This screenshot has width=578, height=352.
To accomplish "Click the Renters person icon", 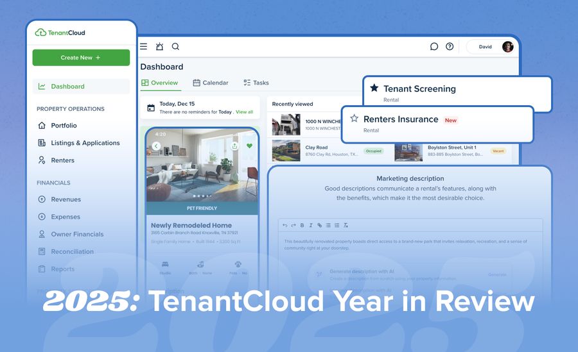I will pos(42,160).
